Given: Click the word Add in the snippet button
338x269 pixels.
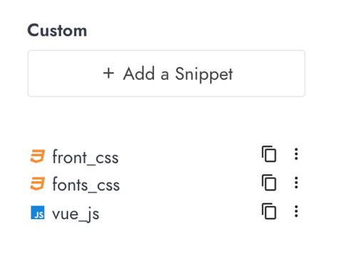Looking at the screenshot, I should click(139, 73).
